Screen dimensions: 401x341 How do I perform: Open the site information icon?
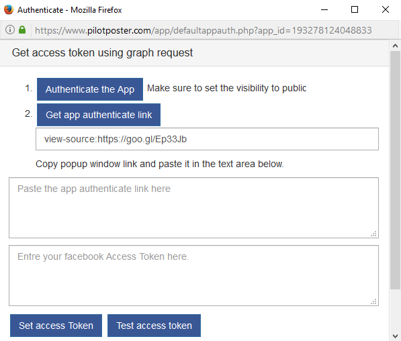click(x=10, y=30)
